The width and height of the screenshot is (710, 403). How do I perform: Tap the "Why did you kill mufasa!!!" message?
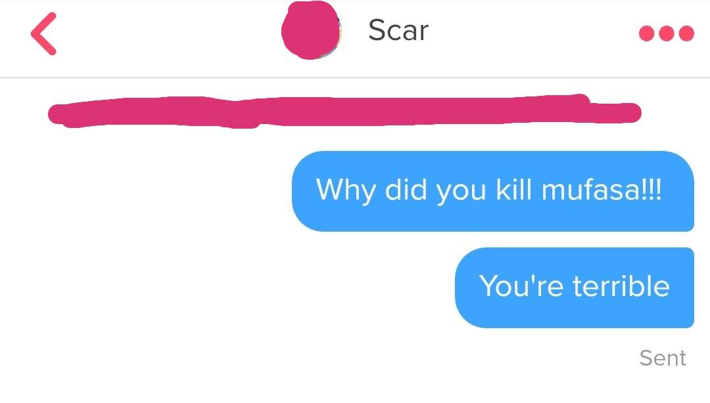492,191
